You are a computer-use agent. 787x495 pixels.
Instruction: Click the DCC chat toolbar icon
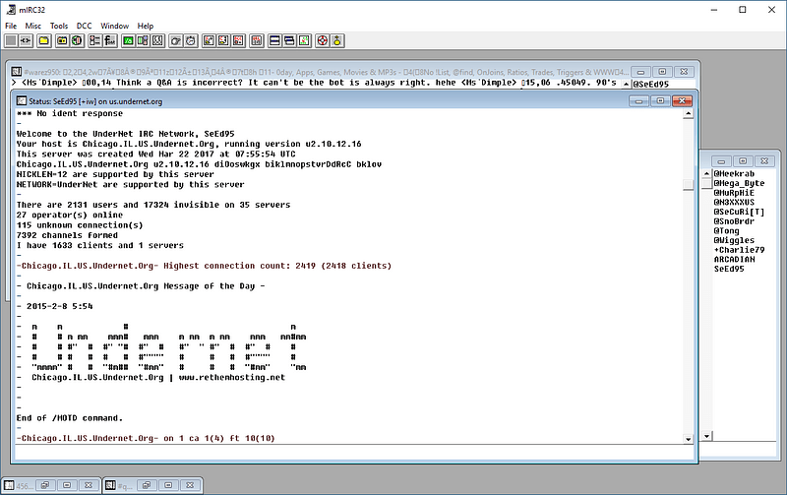point(224,40)
